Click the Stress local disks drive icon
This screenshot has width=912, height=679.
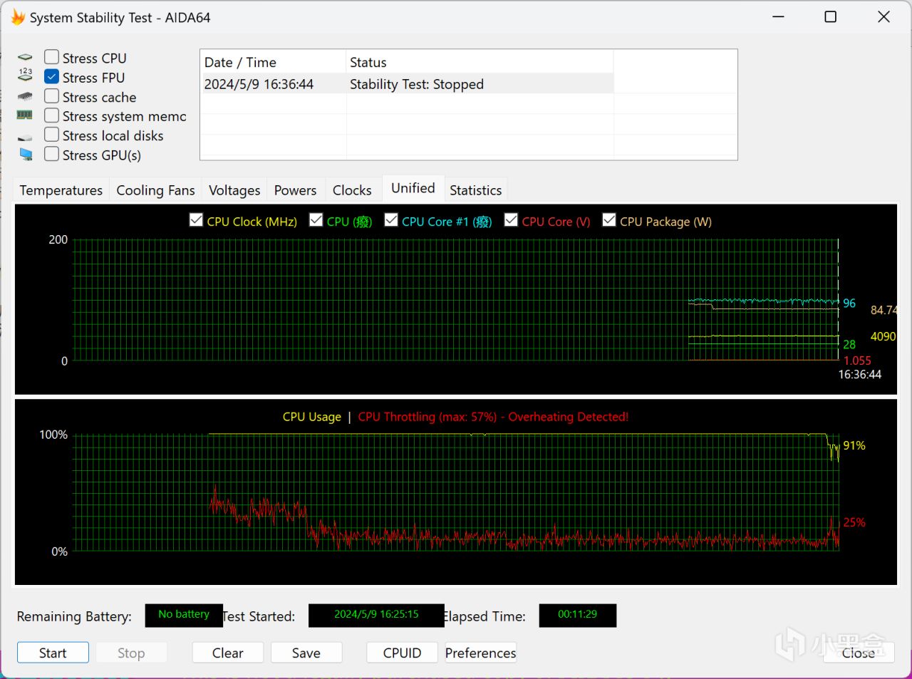coord(26,137)
